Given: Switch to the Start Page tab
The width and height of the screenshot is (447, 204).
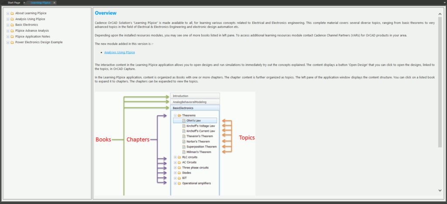Looking at the screenshot, I should click(x=14, y=3).
